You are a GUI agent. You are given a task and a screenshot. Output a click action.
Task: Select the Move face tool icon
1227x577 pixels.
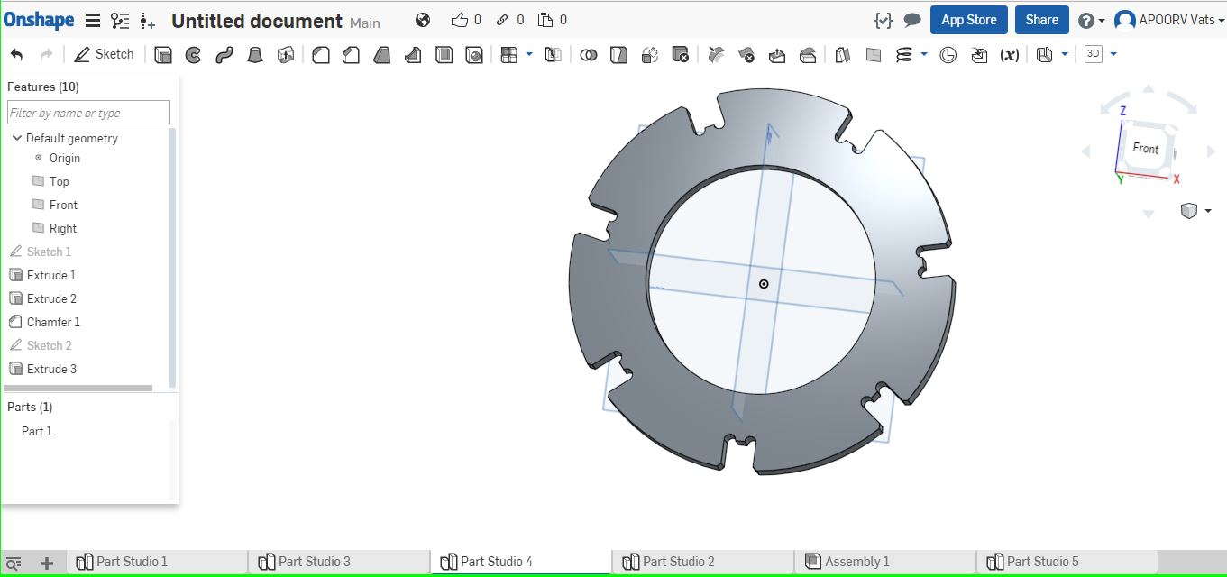point(777,55)
